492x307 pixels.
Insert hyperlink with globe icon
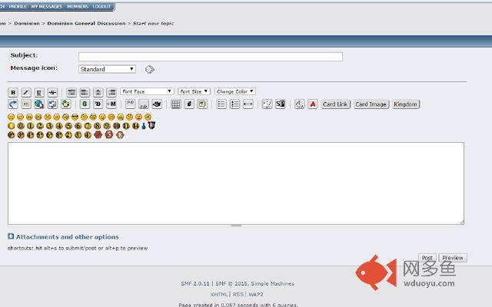[x=39, y=104]
